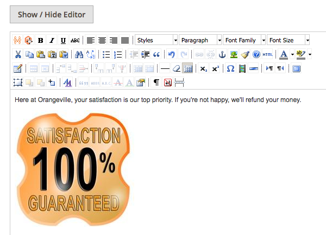Open the Paragraph format dropdown
Viewport: 326px width, 235px height.
200,40
